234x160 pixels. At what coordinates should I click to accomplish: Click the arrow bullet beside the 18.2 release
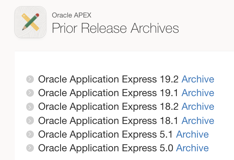click(x=30, y=106)
